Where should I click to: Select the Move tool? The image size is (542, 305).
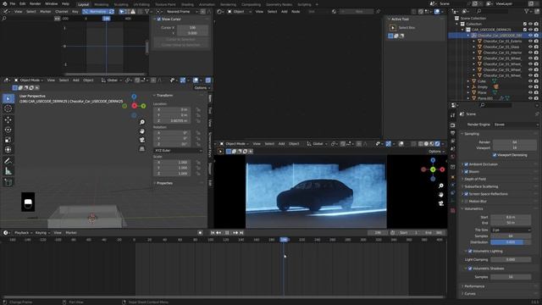[8, 119]
